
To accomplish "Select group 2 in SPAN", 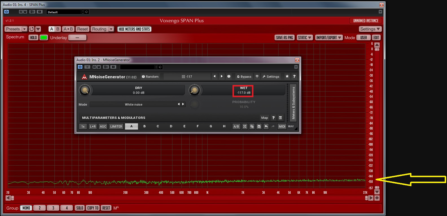I will [x=40, y=208].
